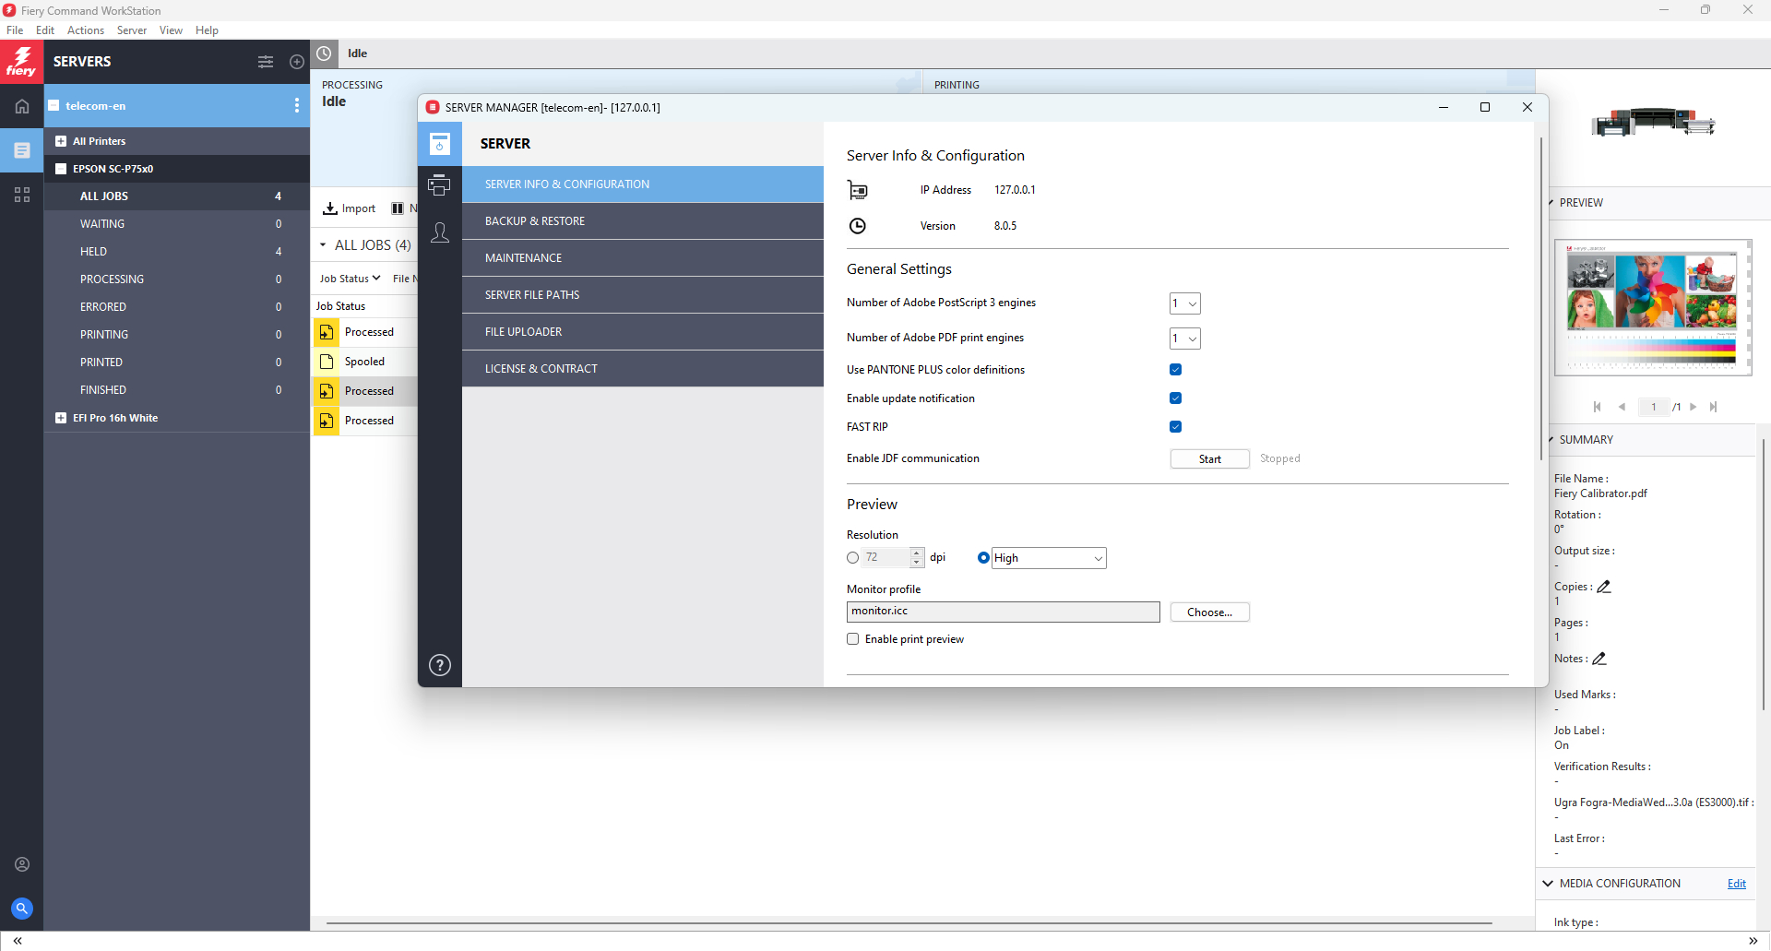The height and width of the screenshot is (951, 1771).
Task: Select the 72 dpi resolution radio button
Action: pos(852,558)
